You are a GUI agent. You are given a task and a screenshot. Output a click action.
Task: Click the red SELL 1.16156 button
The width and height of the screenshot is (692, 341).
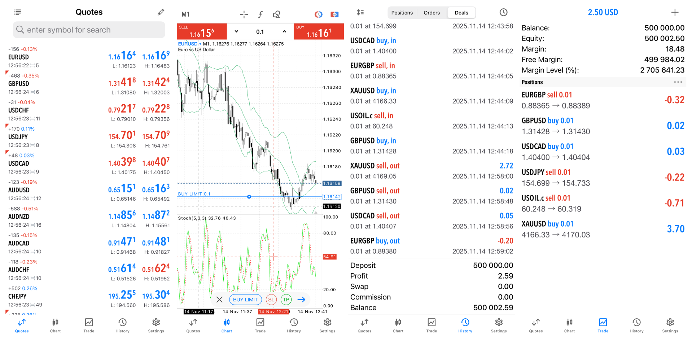[x=202, y=31]
